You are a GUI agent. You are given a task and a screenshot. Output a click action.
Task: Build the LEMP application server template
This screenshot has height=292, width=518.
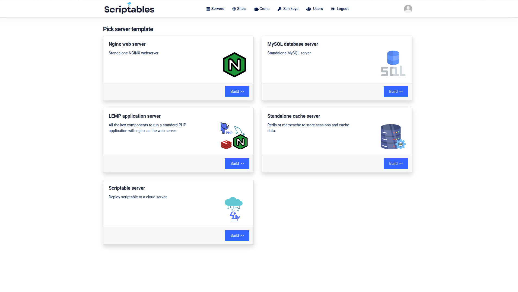coord(237,163)
